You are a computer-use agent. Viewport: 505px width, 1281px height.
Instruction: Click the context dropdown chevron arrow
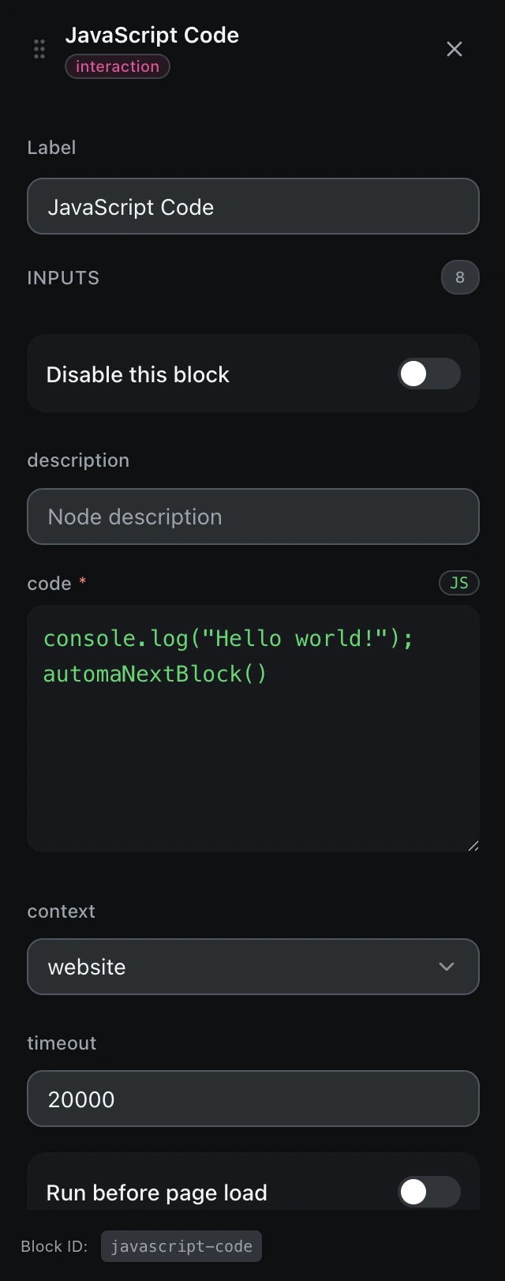click(x=447, y=967)
